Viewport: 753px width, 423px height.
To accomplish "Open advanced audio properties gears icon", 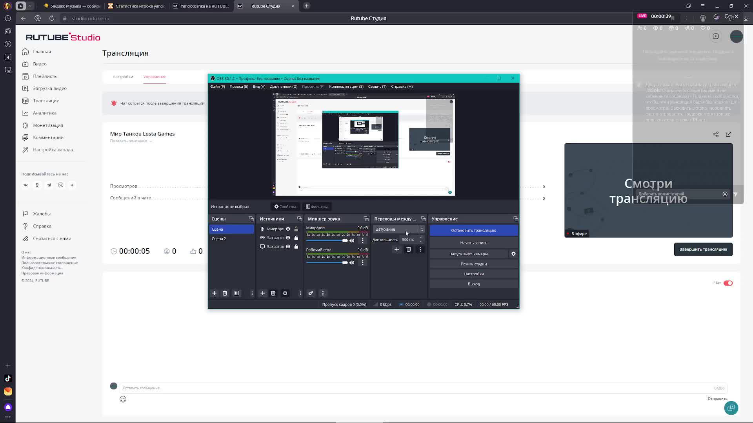I will point(311,293).
